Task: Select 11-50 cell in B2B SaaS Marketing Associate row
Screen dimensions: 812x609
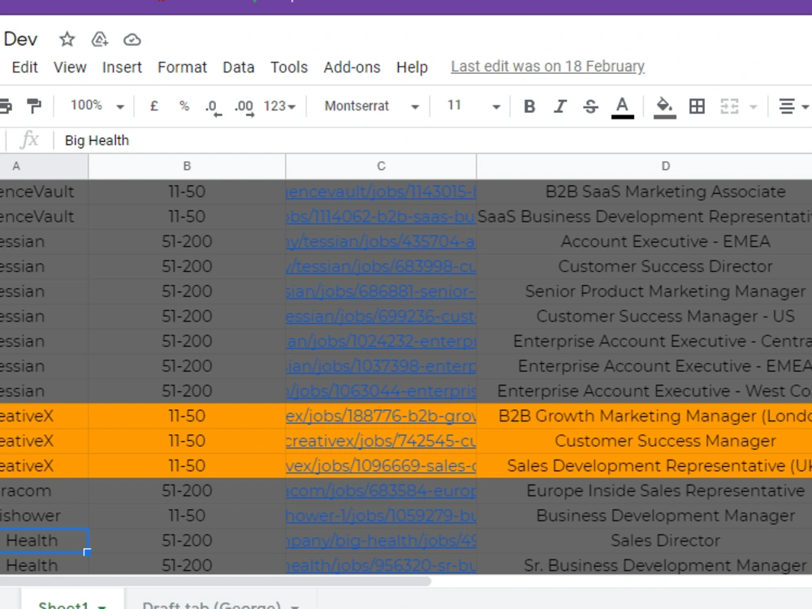Action: pos(187,192)
